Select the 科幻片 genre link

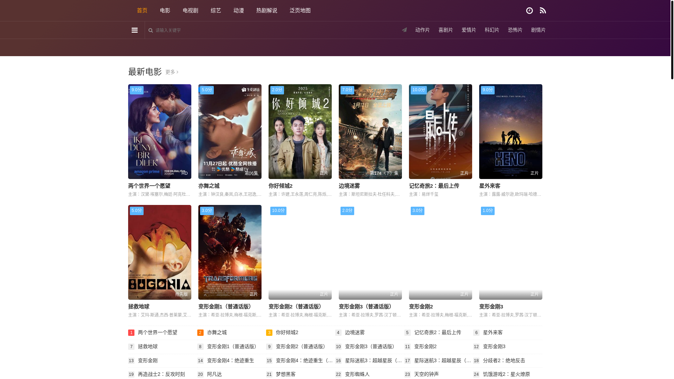coord(492,30)
